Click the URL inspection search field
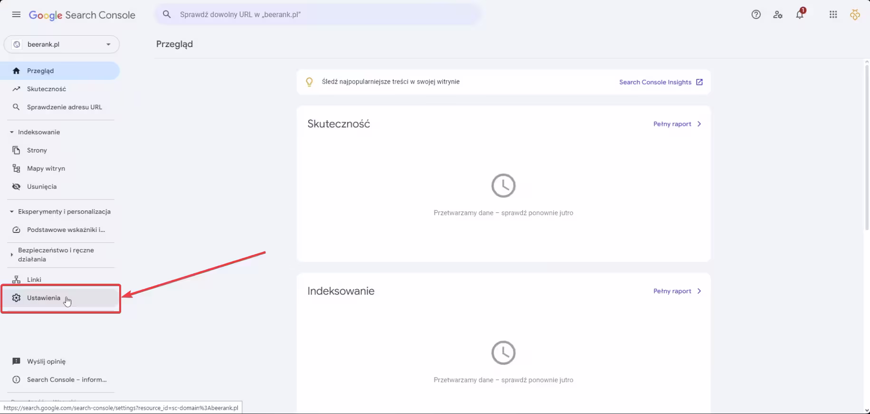Image resolution: width=870 pixels, height=414 pixels. [323, 15]
